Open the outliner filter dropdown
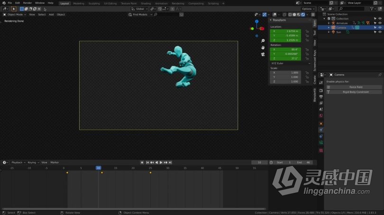This screenshot has width=384, height=215. [x=373, y=9]
